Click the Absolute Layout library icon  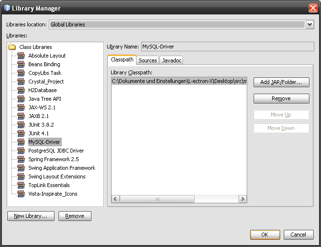[x=21, y=56]
